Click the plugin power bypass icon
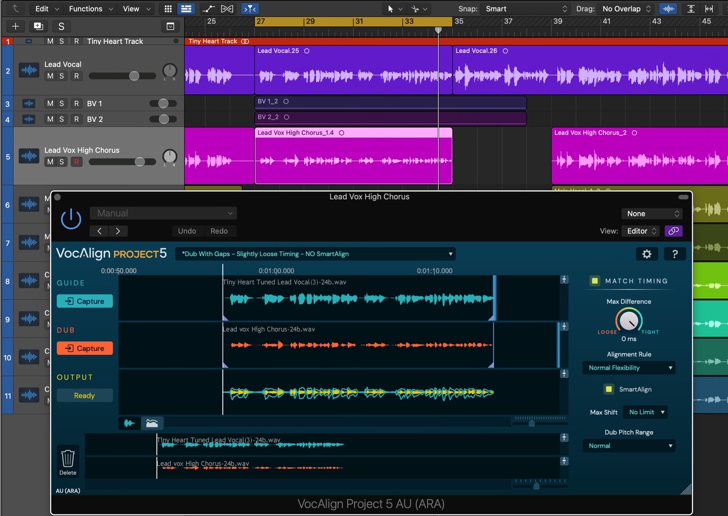Screen dimensions: 728x516 click(71, 218)
